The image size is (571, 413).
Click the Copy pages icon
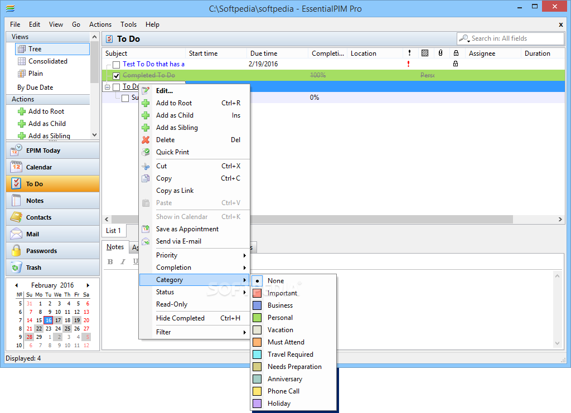[146, 178]
